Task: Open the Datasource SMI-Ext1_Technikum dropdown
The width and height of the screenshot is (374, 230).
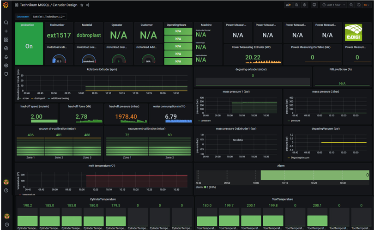Action: [x=49, y=17]
